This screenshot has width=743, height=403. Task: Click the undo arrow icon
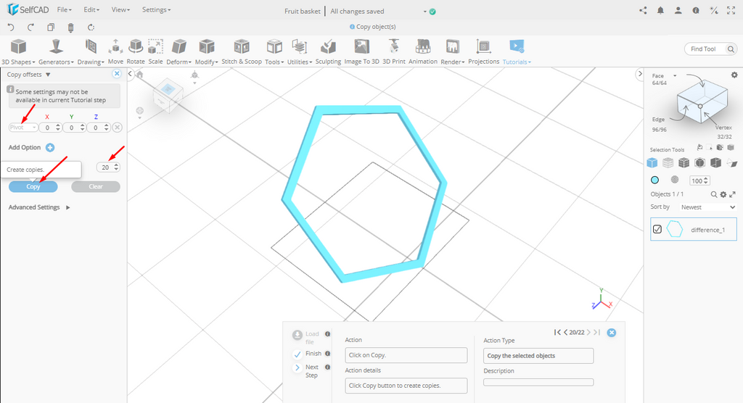pyautogui.click(x=11, y=28)
